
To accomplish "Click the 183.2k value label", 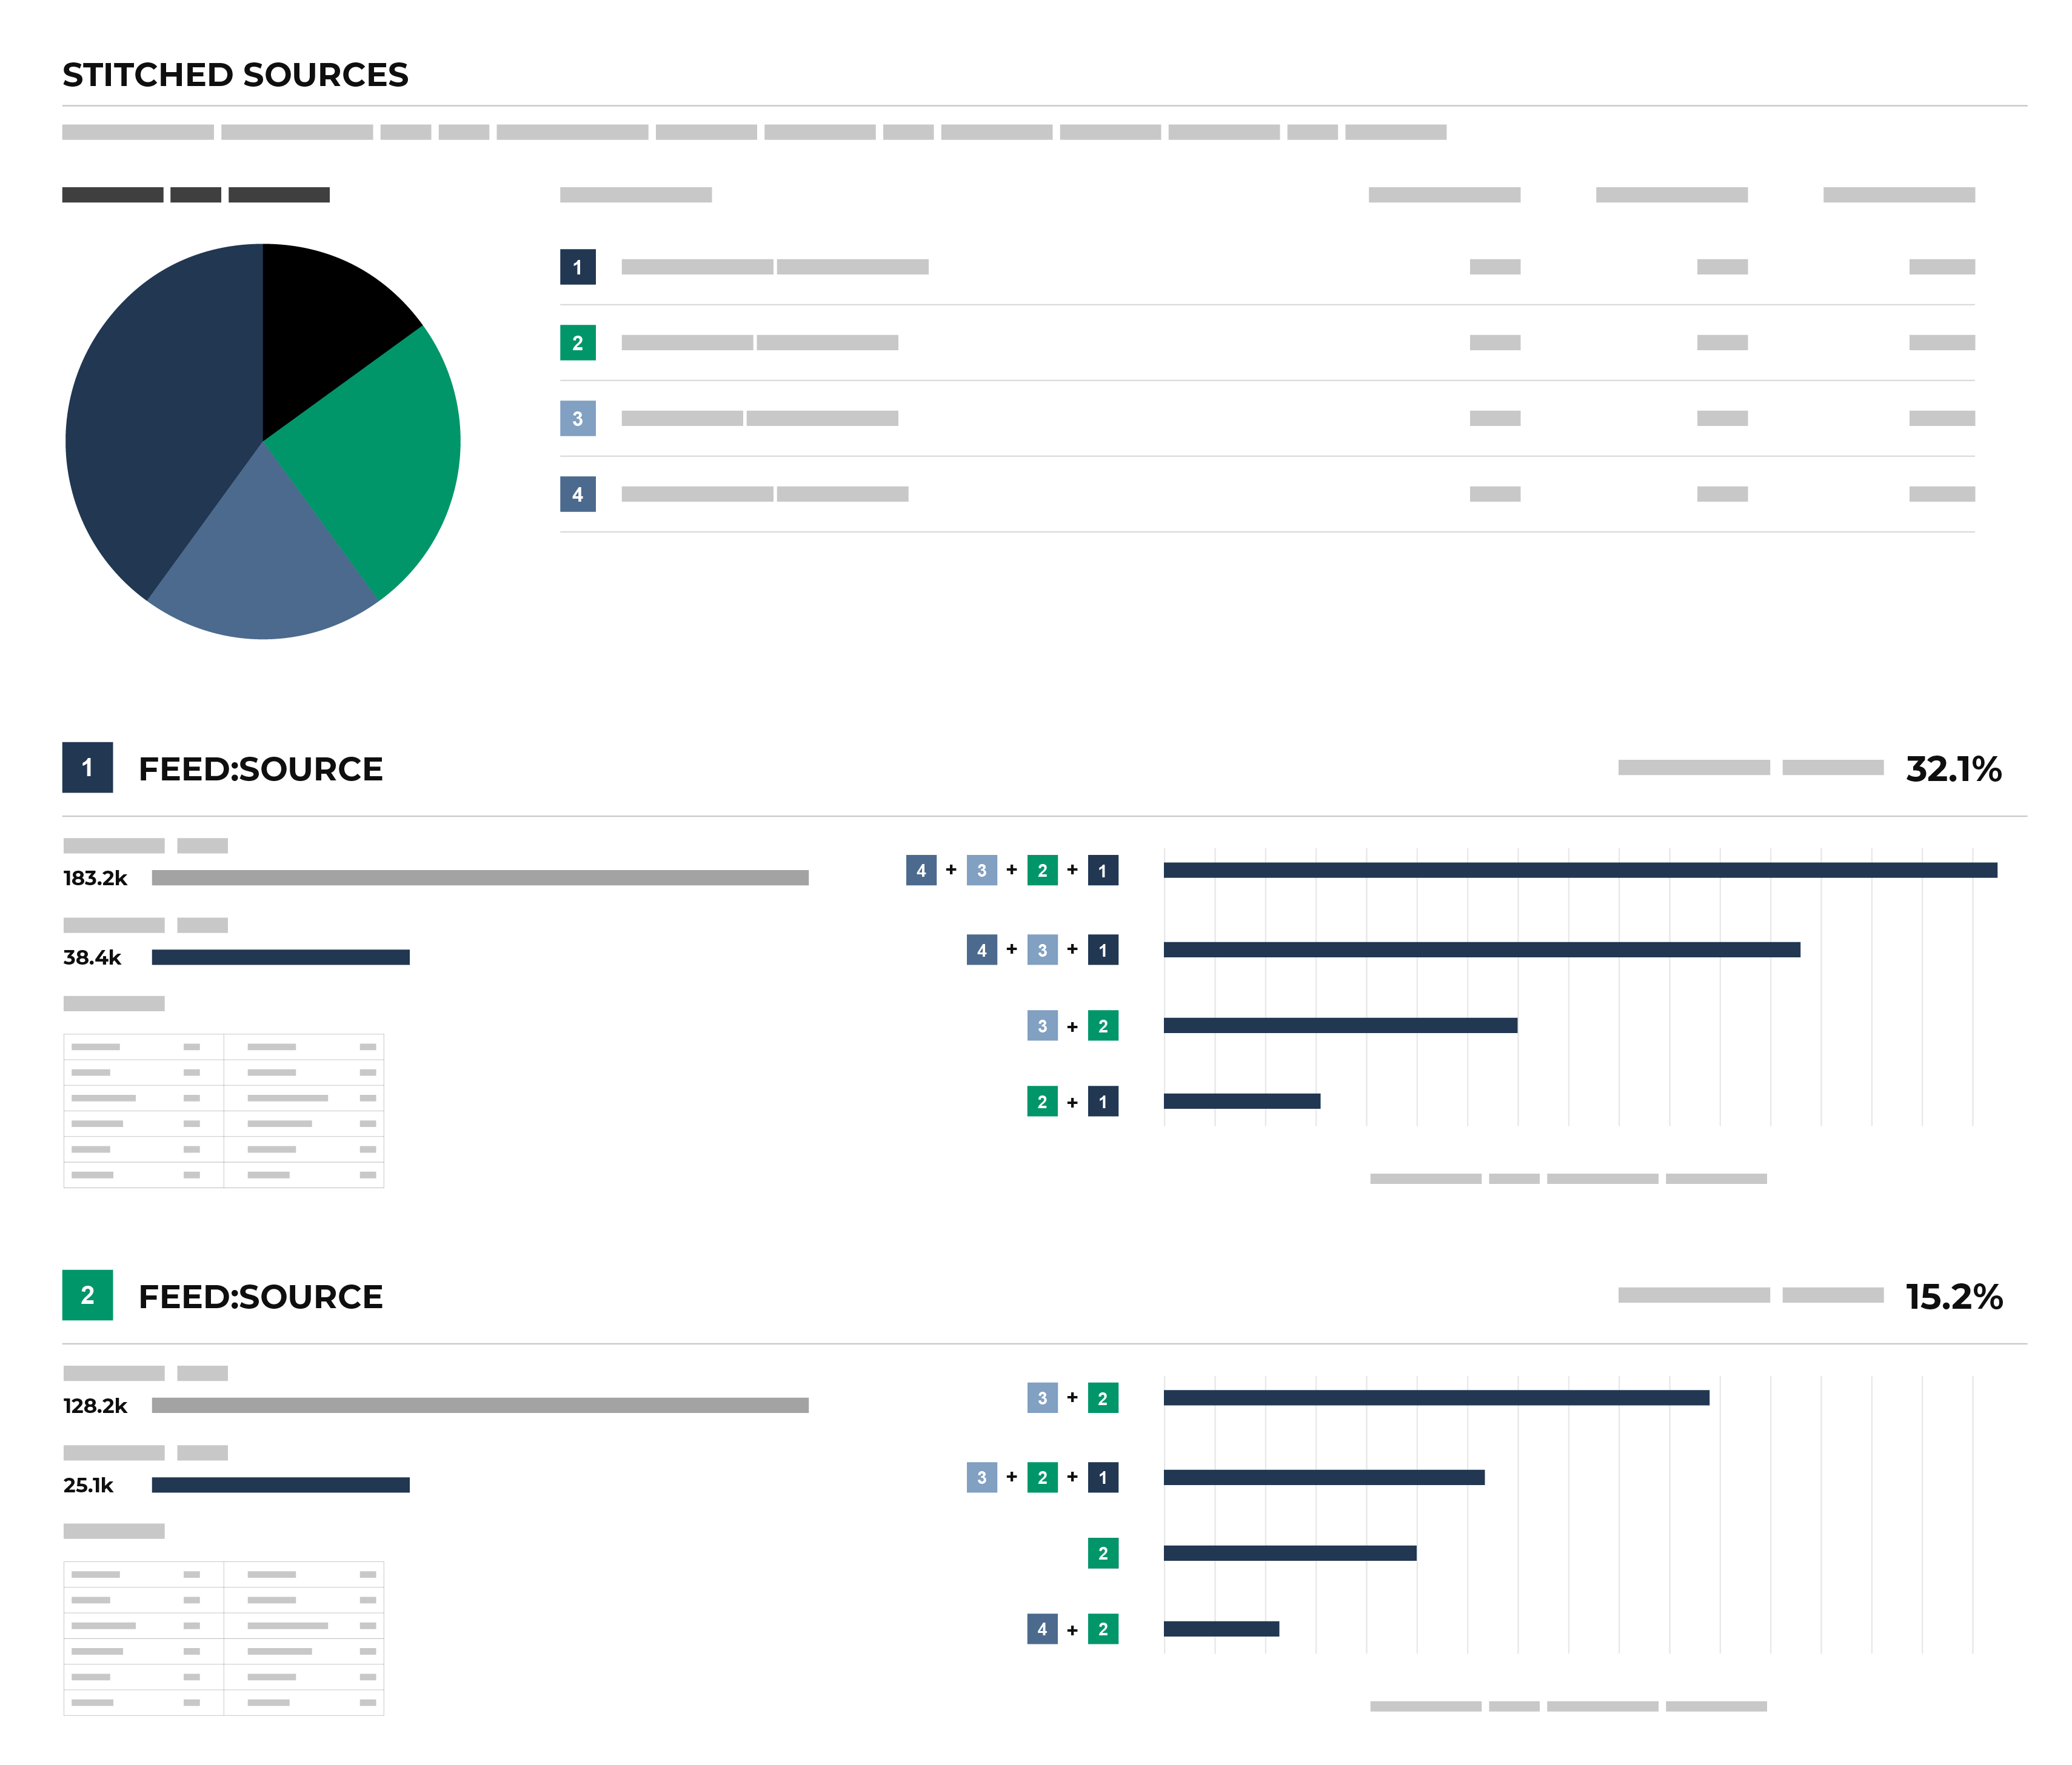I will pos(95,879).
